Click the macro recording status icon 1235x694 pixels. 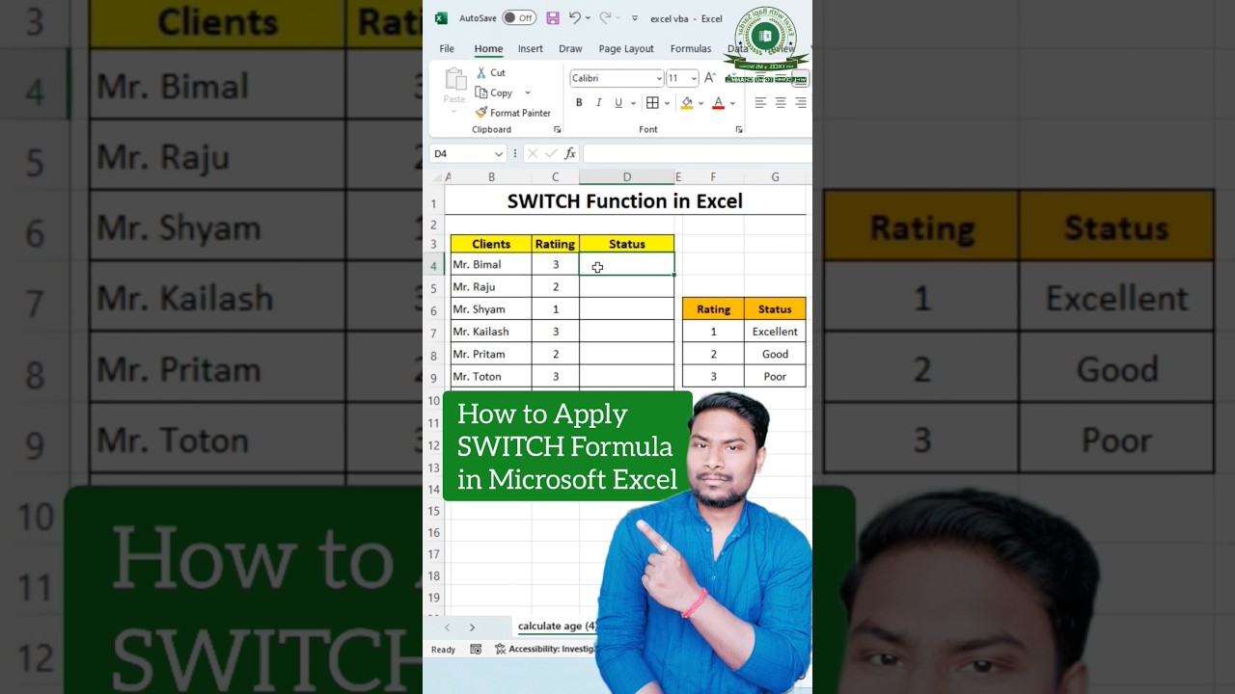tap(476, 650)
